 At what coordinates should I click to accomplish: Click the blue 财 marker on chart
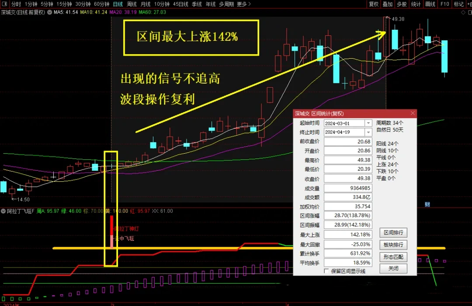427,204
